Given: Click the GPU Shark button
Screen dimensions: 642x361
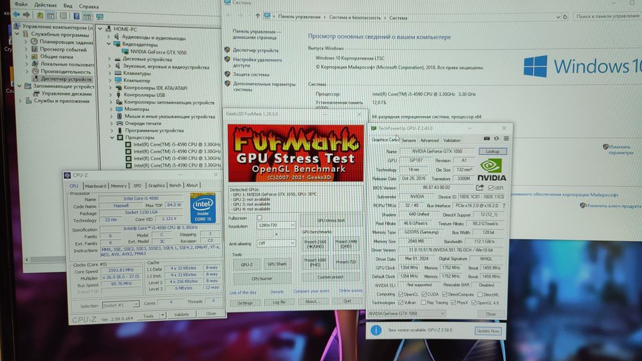Looking at the screenshot, I should tap(277, 264).
